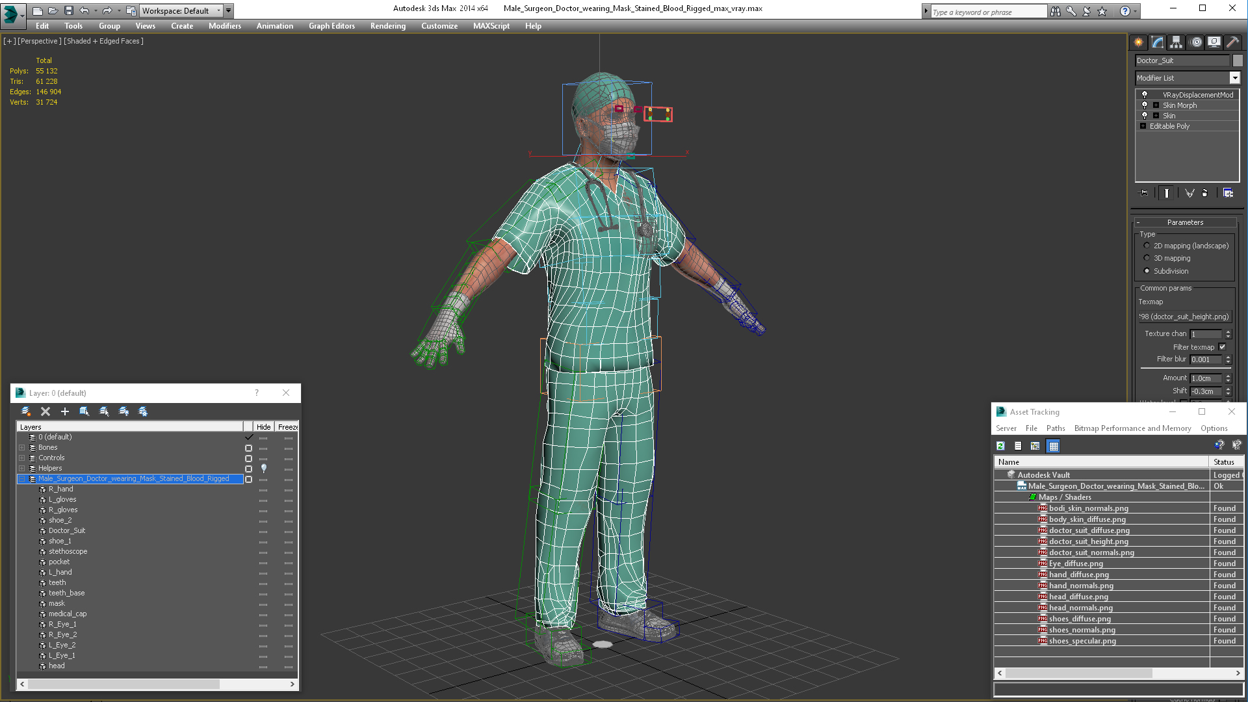
Task: Toggle VRayDisplacementMod lightbulb visibility
Action: (x=1145, y=95)
